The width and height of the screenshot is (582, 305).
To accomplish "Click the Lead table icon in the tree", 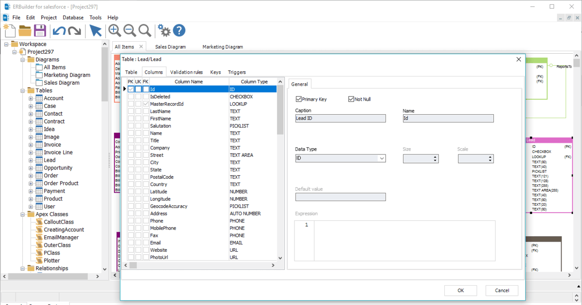I will (x=39, y=160).
